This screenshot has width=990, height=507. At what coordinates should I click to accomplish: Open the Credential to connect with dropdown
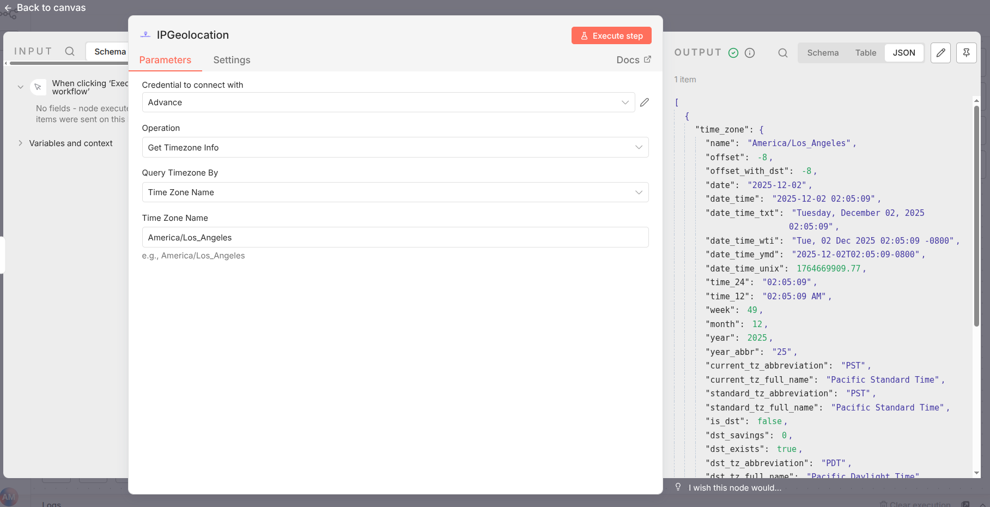pos(388,102)
